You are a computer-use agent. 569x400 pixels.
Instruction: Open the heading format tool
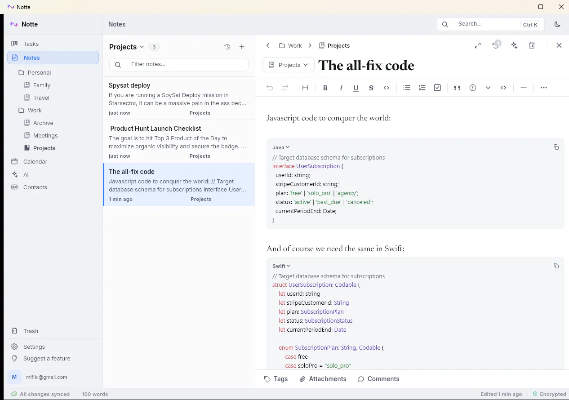click(x=305, y=88)
